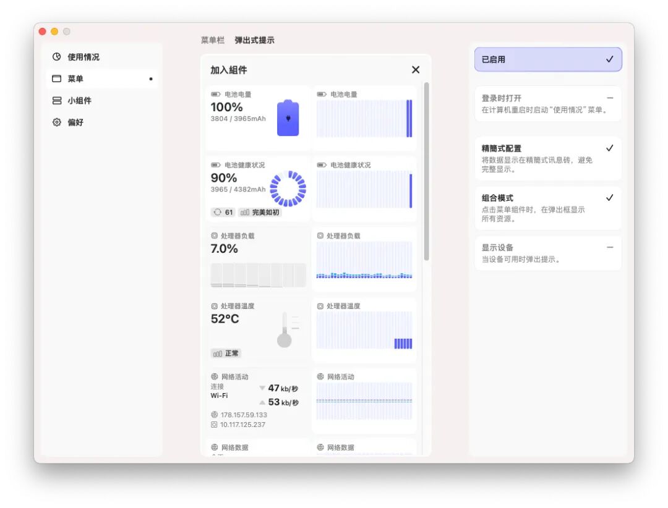Viewport: 668px width, 508px height.
Task: Click the 3804 / 3965mAh capacity text
Action: pyautogui.click(x=238, y=119)
